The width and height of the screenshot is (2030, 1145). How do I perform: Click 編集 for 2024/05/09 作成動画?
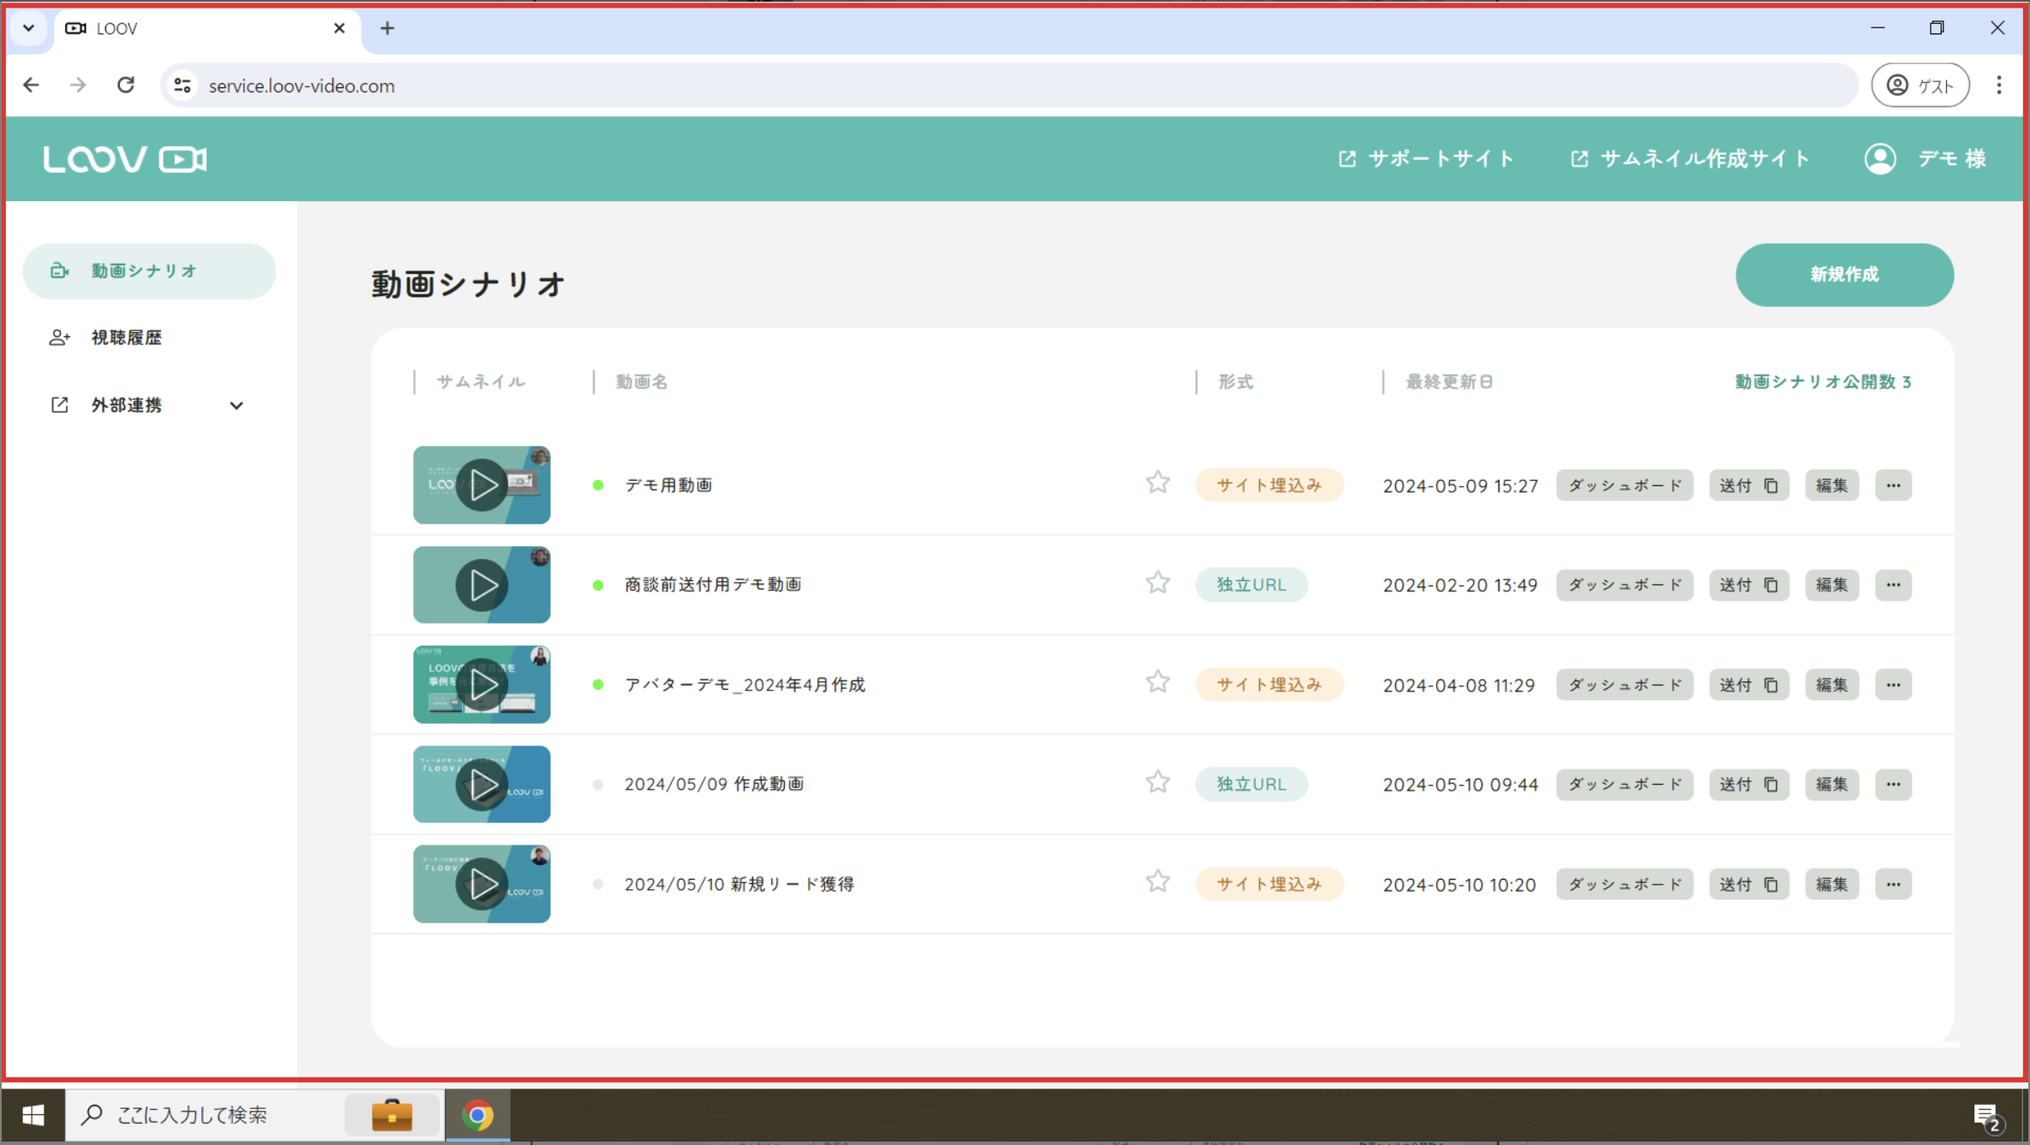[1832, 785]
